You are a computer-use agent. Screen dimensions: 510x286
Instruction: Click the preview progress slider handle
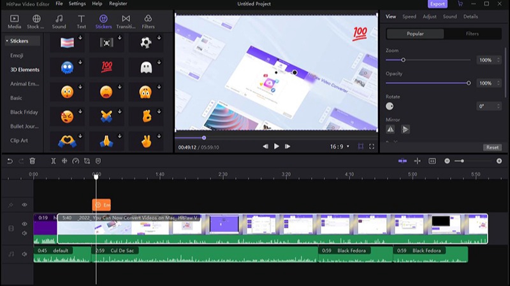pyautogui.click(x=204, y=138)
